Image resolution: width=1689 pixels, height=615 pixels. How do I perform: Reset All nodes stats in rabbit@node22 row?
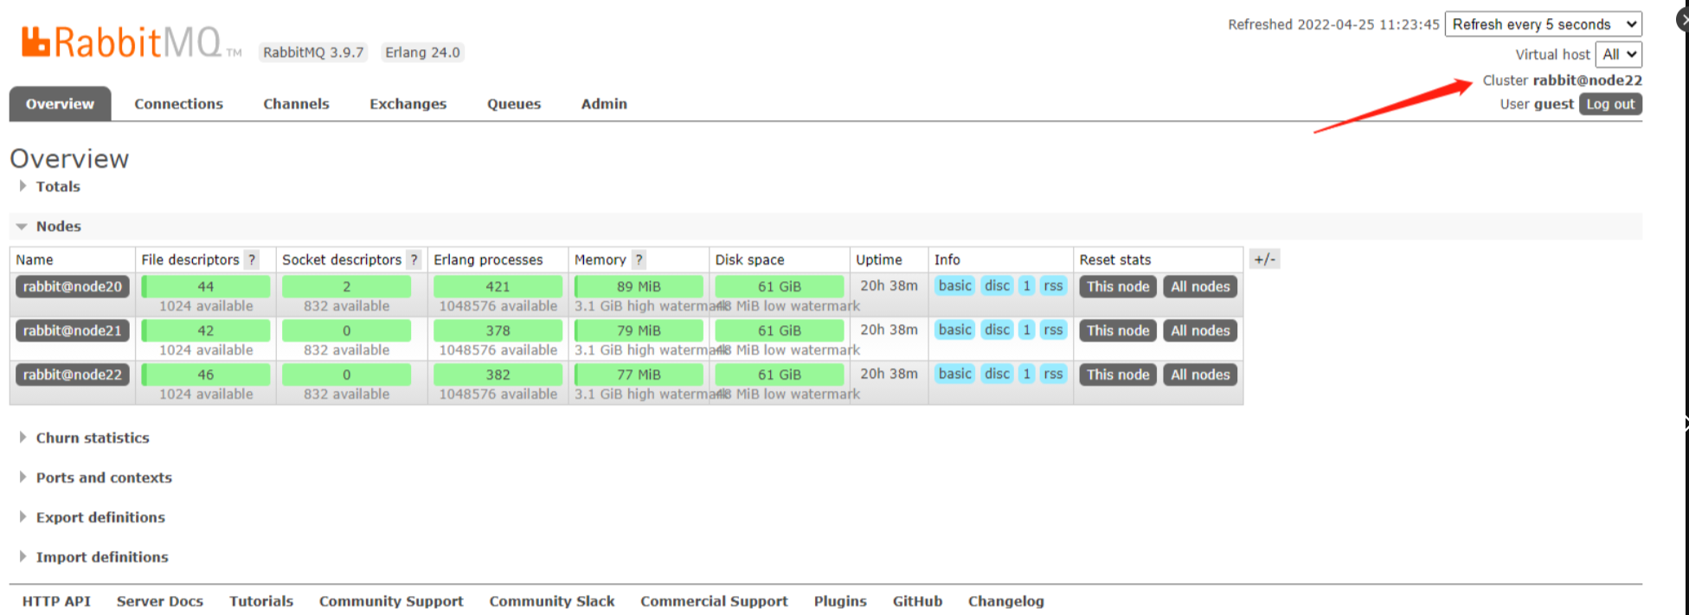pyautogui.click(x=1200, y=375)
